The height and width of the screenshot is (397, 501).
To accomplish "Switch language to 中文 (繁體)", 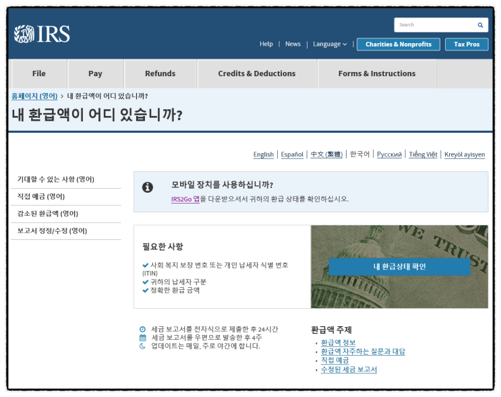I will [326, 154].
